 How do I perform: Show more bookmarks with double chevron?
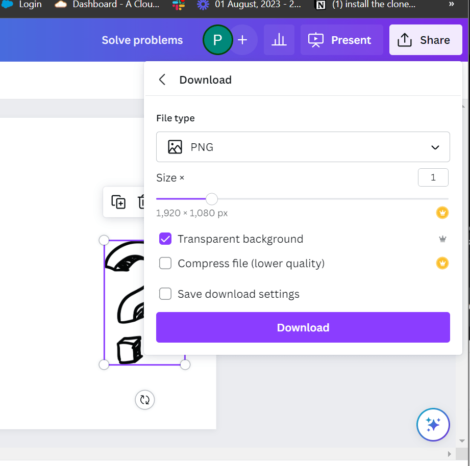pyautogui.click(x=451, y=4)
